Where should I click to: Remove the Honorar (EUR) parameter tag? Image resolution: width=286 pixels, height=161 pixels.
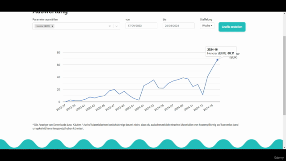(52, 26)
